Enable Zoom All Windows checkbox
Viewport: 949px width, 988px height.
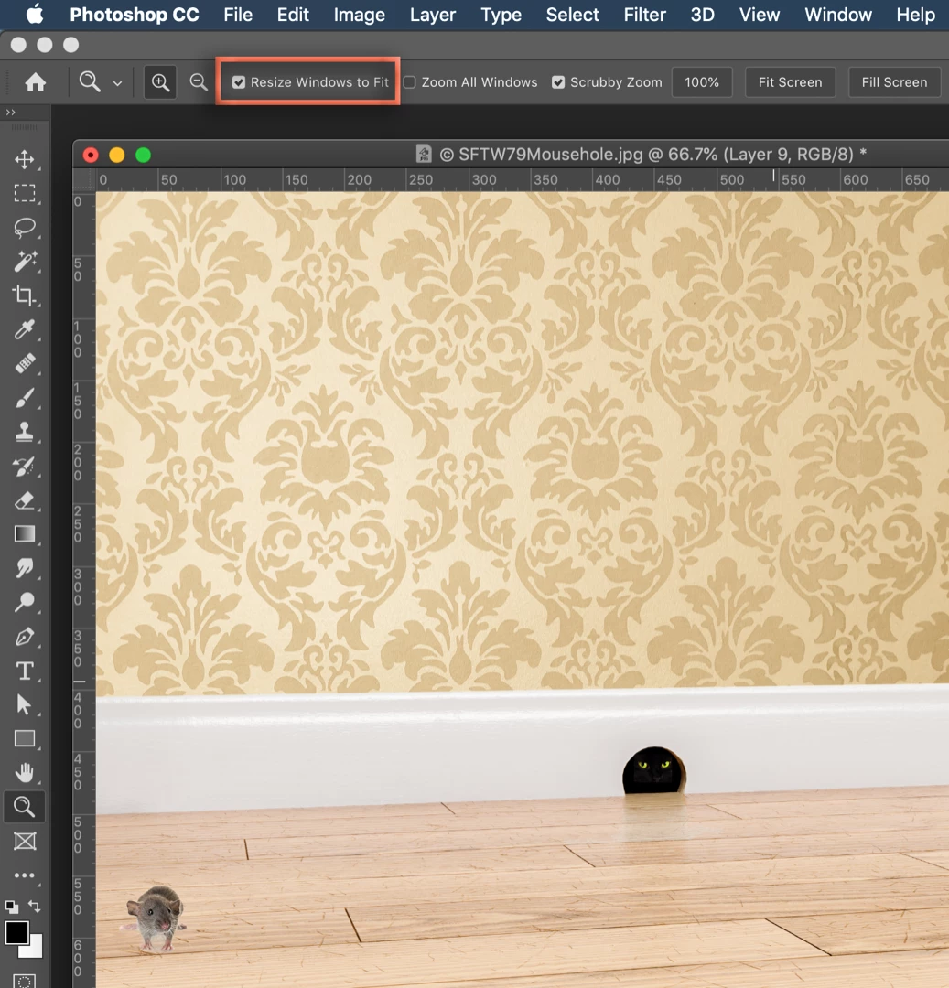coord(410,82)
